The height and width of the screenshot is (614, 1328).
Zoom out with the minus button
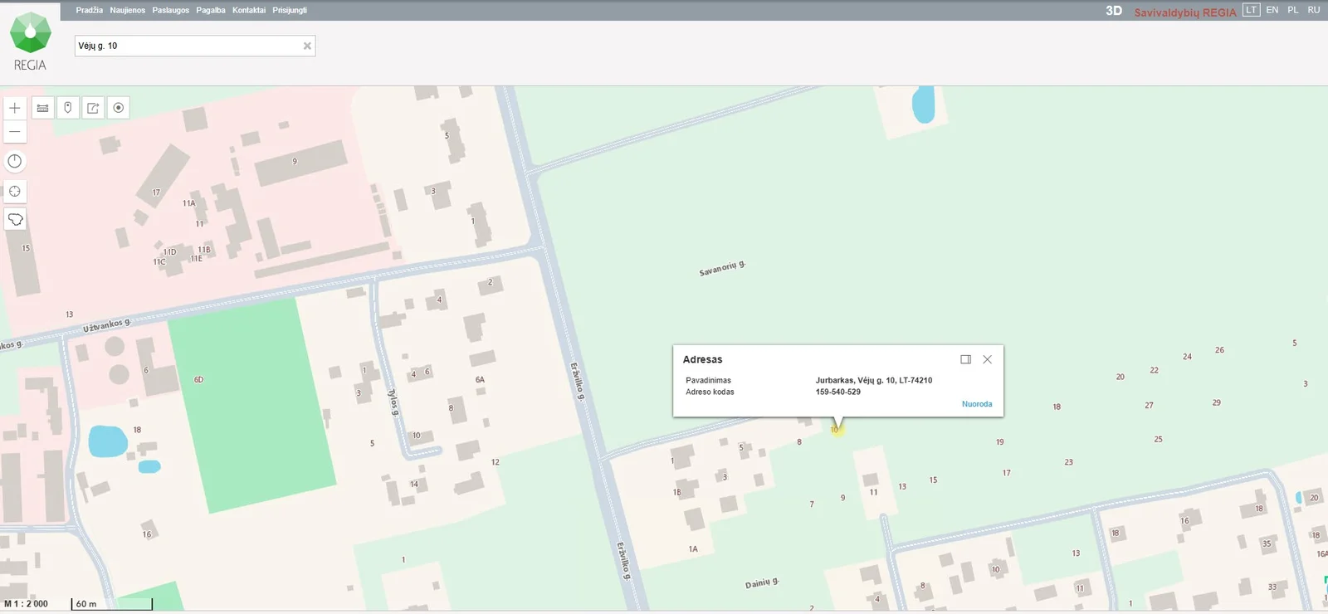[x=15, y=131]
